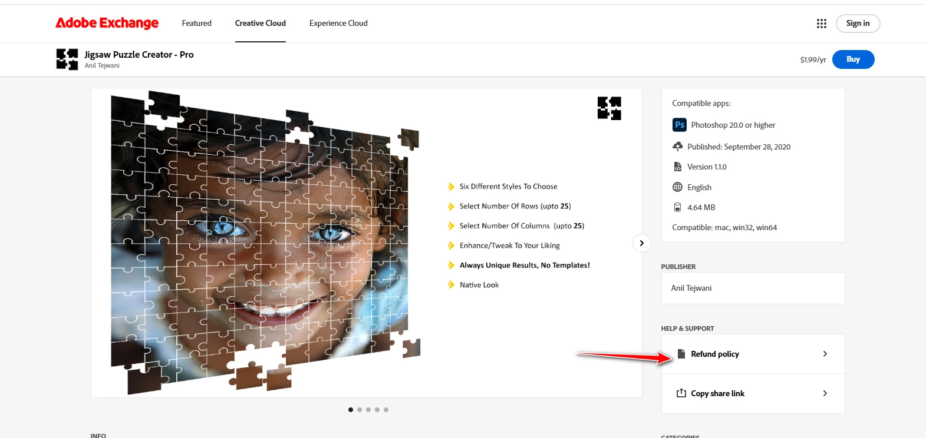The height and width of the screenshot is (438, 926).
Task: Click the 'Always Unique Results, No Templates!' text
Action: tap(525, 266)
